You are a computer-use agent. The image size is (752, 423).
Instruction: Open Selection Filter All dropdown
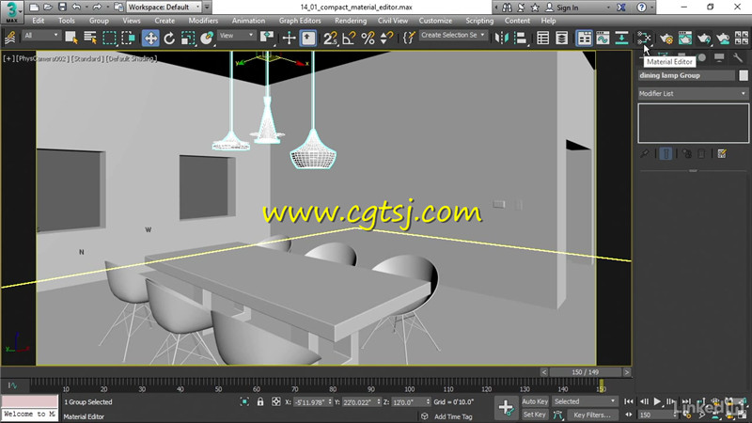click(41, 36)
